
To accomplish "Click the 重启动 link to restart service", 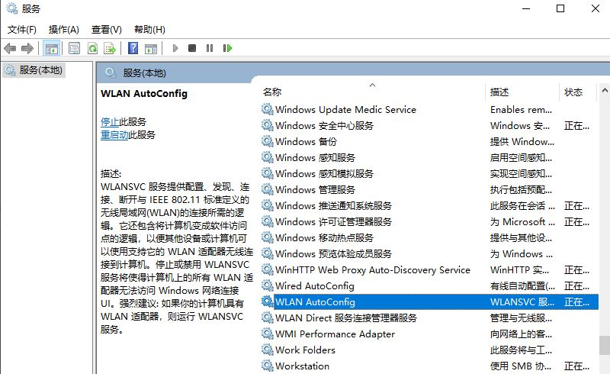I will click(114, 135).
